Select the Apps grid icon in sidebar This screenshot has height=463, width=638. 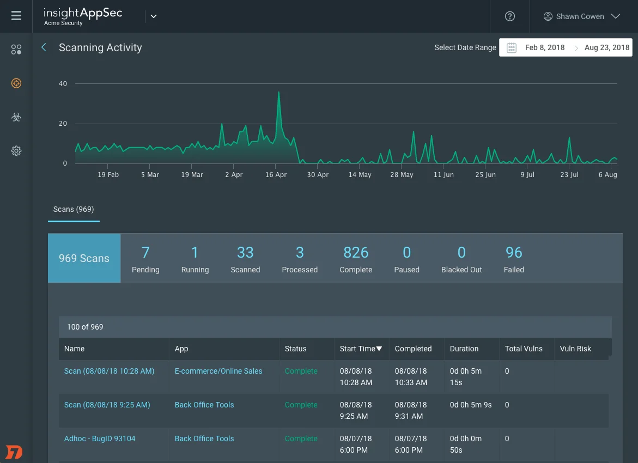(16, 49)
